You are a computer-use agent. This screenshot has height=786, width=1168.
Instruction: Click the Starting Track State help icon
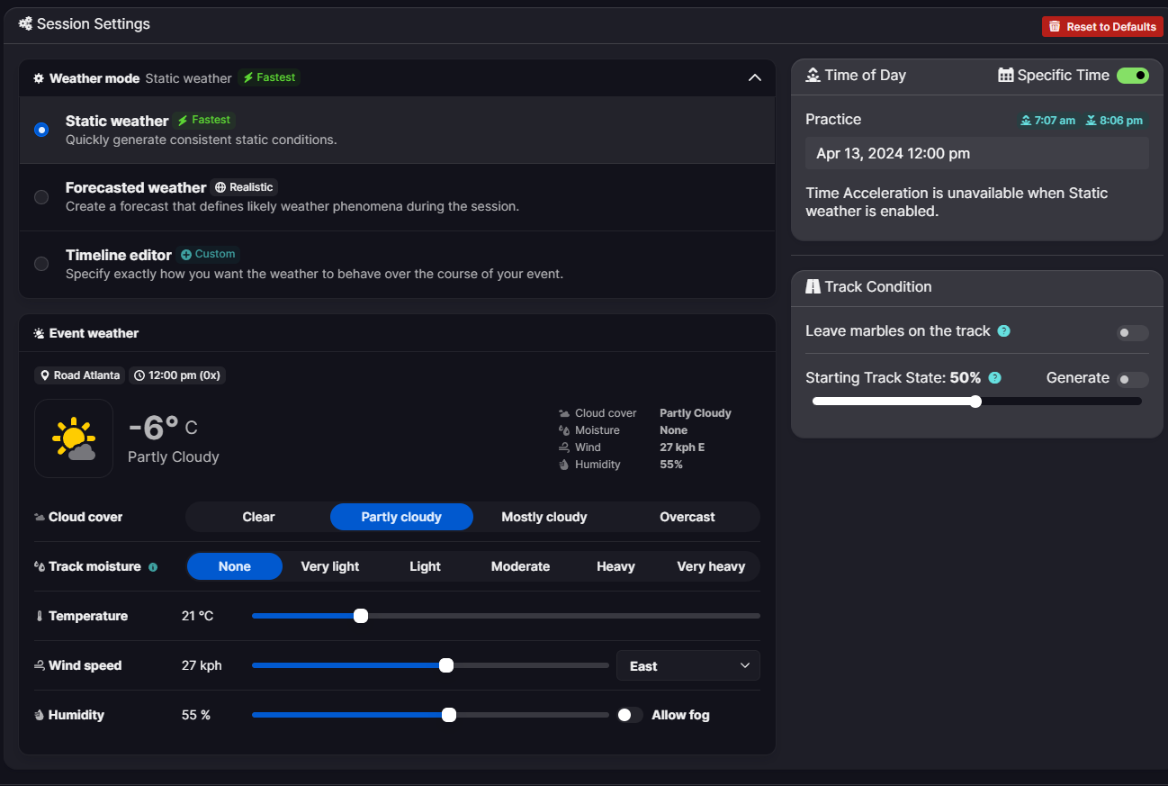pos(994,378)
